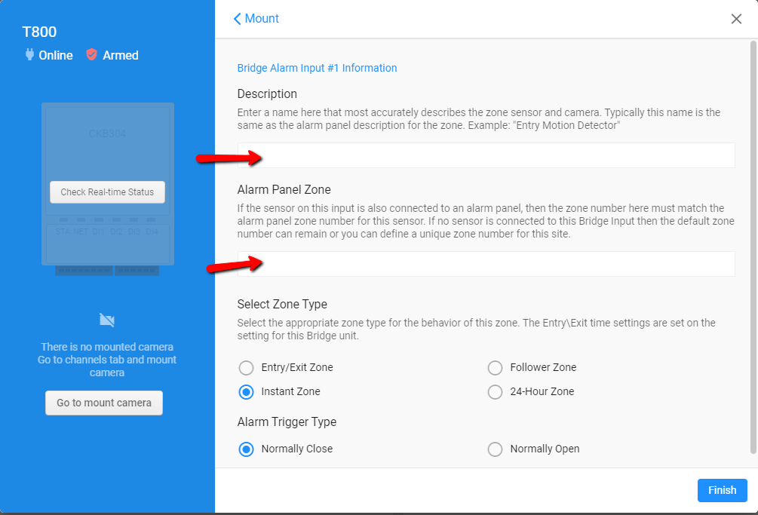Click the back chevron beside Mount
Screen dimensions: 758x515
pos(238,18)
